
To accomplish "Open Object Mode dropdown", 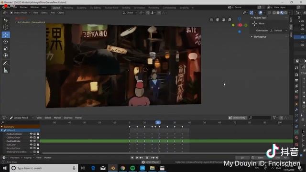I will [x=20, y=13].
